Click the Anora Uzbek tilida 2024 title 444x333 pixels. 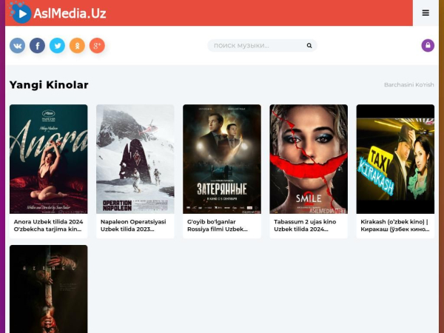(48, 226)
